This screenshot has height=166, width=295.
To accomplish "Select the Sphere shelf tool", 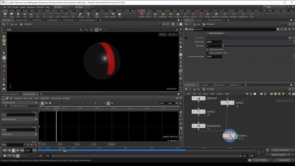I will pyautogui.click(x=12, y=15).
